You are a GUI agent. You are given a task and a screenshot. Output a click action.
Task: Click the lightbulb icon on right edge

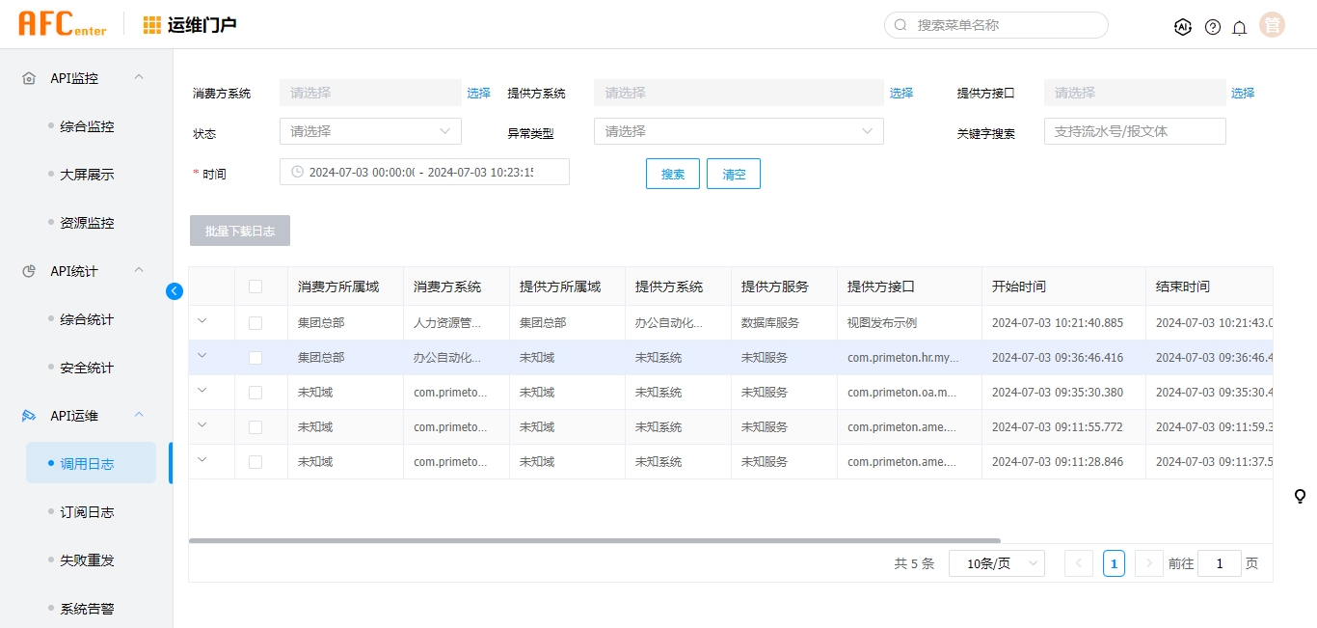pos(1300,496)
